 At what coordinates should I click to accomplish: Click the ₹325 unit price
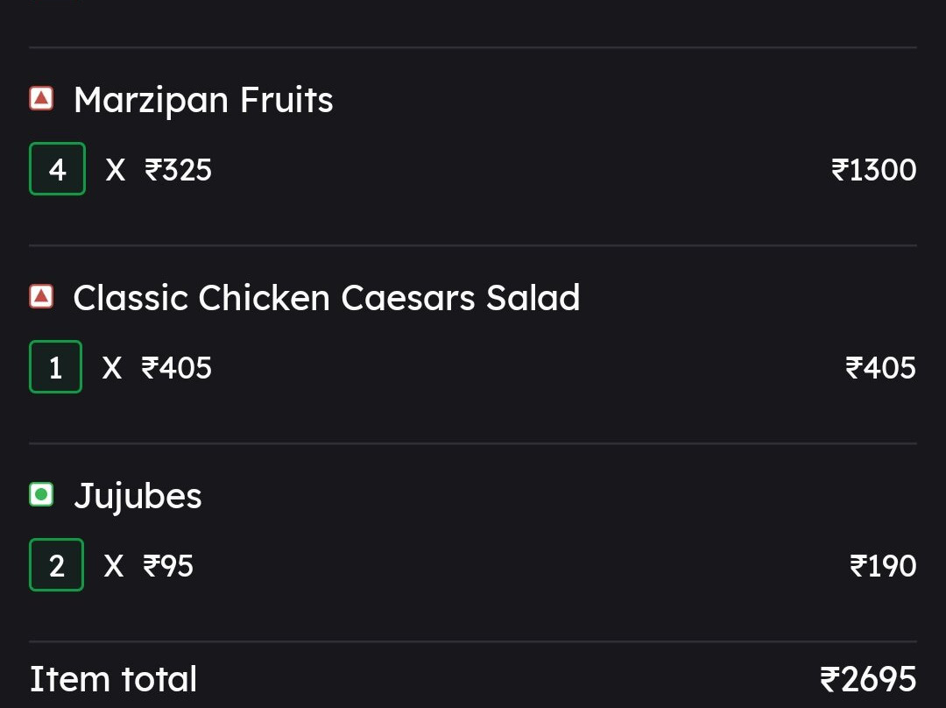click(x=178, y=170)
